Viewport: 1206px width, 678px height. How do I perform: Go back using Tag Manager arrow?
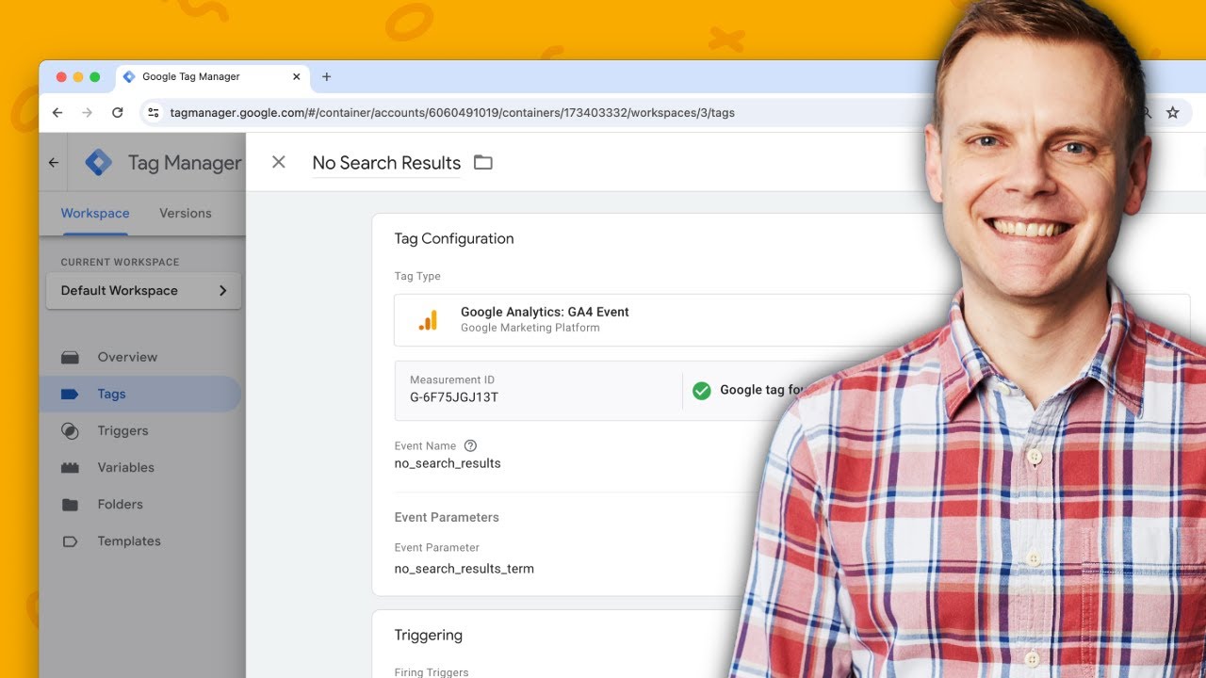54,162
